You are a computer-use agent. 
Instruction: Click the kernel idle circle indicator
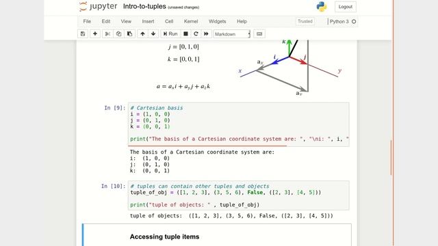tap(354, 21)
